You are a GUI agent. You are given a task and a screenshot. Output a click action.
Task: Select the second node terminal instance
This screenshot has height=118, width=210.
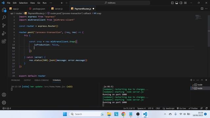pyautogui.click(x=200, y=88)
